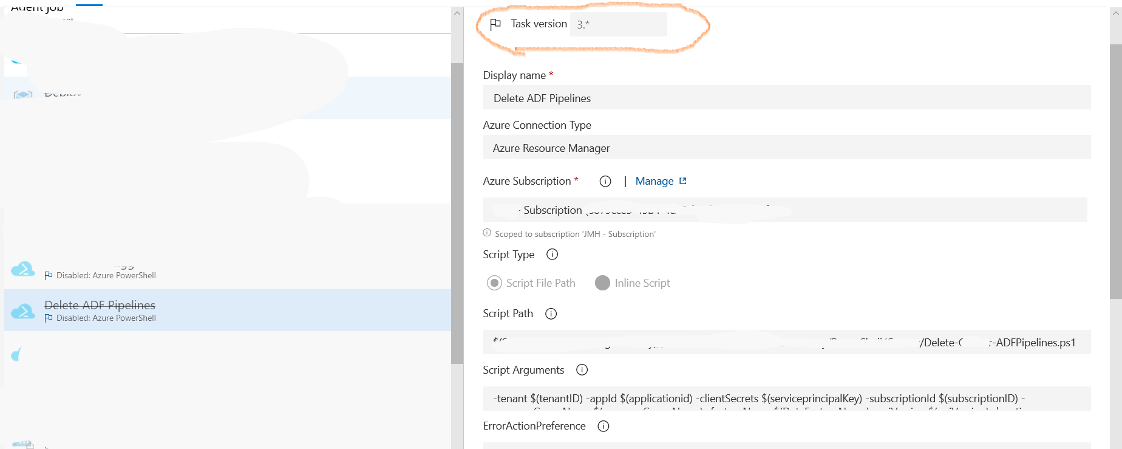The width and height of the screenshot is (1122, 449).
Task: Click the Display name input field
Action: tap(786, 98)
